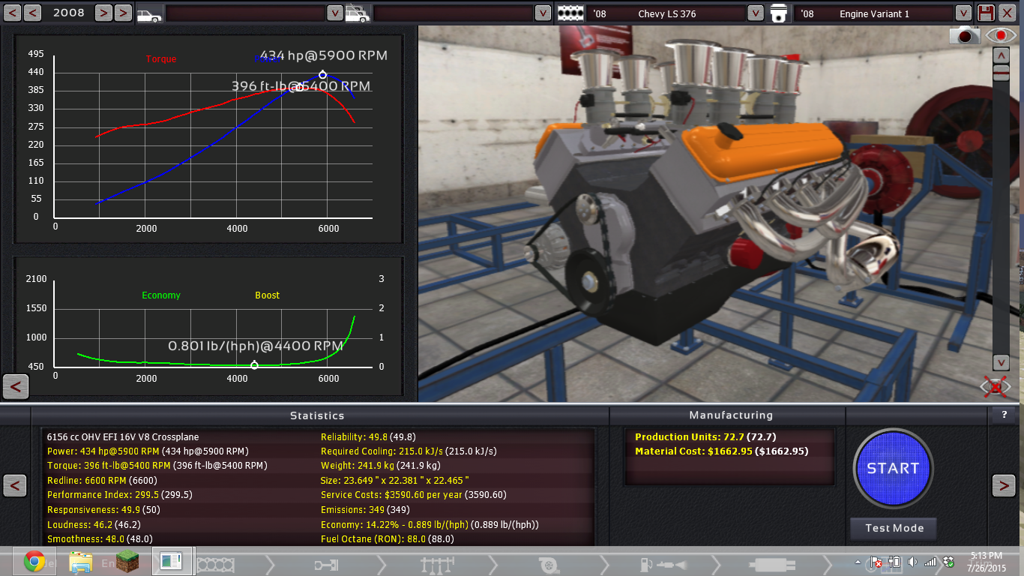Click the camera zoom slider handle
Screen dimensions: 1024x576
click(x=1001, y=73)
